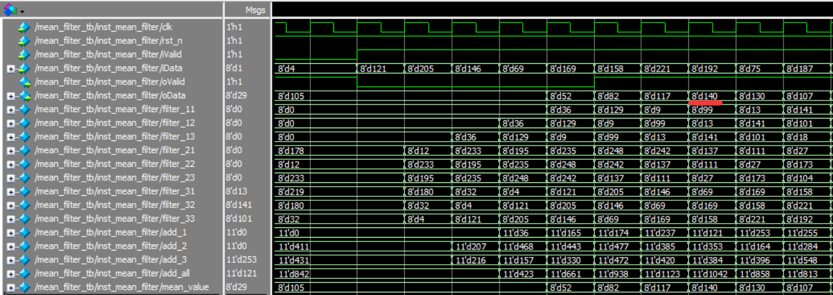This screenshot has width=833, height=295.
Task: Click waveform value 8'd178 in filter_21 row
Action: [x=291, y=151]
